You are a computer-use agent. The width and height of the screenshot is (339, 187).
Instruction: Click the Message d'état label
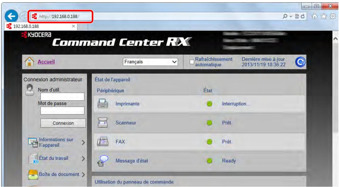(132, 161)
